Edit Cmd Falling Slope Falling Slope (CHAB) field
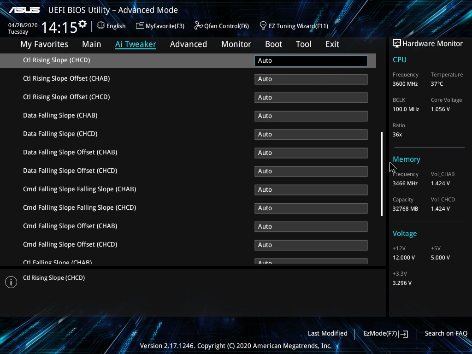 tap(311, 189)
